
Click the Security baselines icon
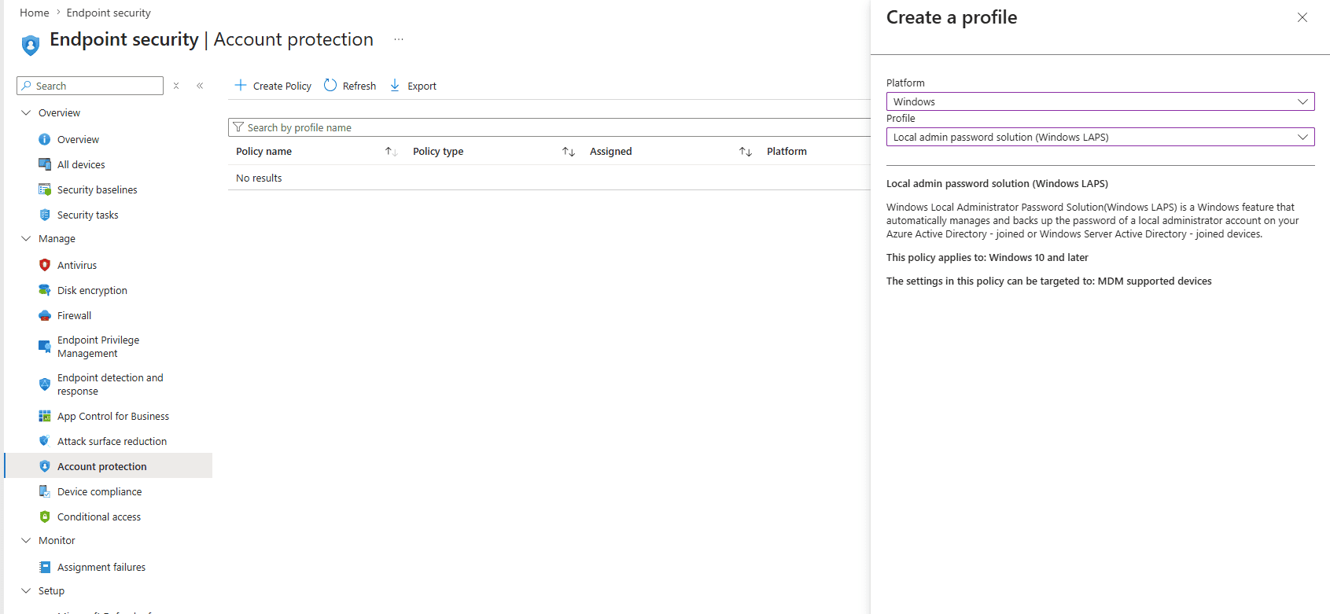click(45, 189)
